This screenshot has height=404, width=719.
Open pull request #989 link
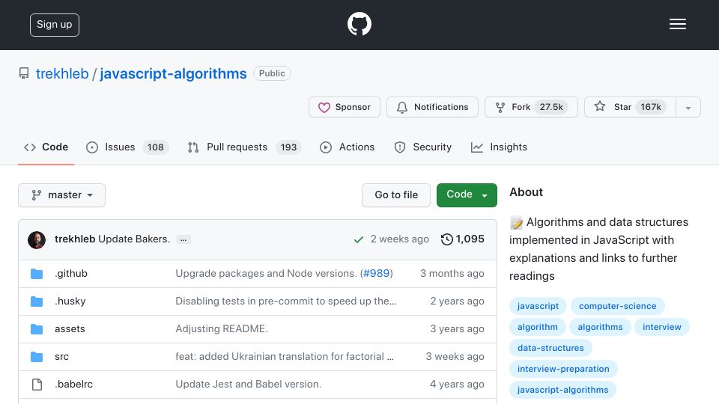coord(376,274)
